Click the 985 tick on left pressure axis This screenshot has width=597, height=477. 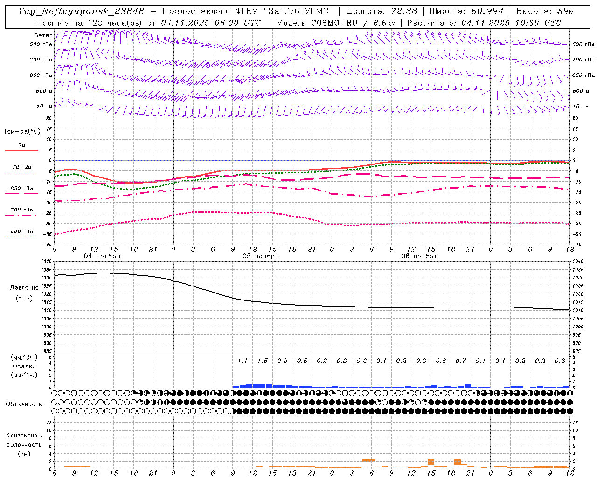pos(47,351)
